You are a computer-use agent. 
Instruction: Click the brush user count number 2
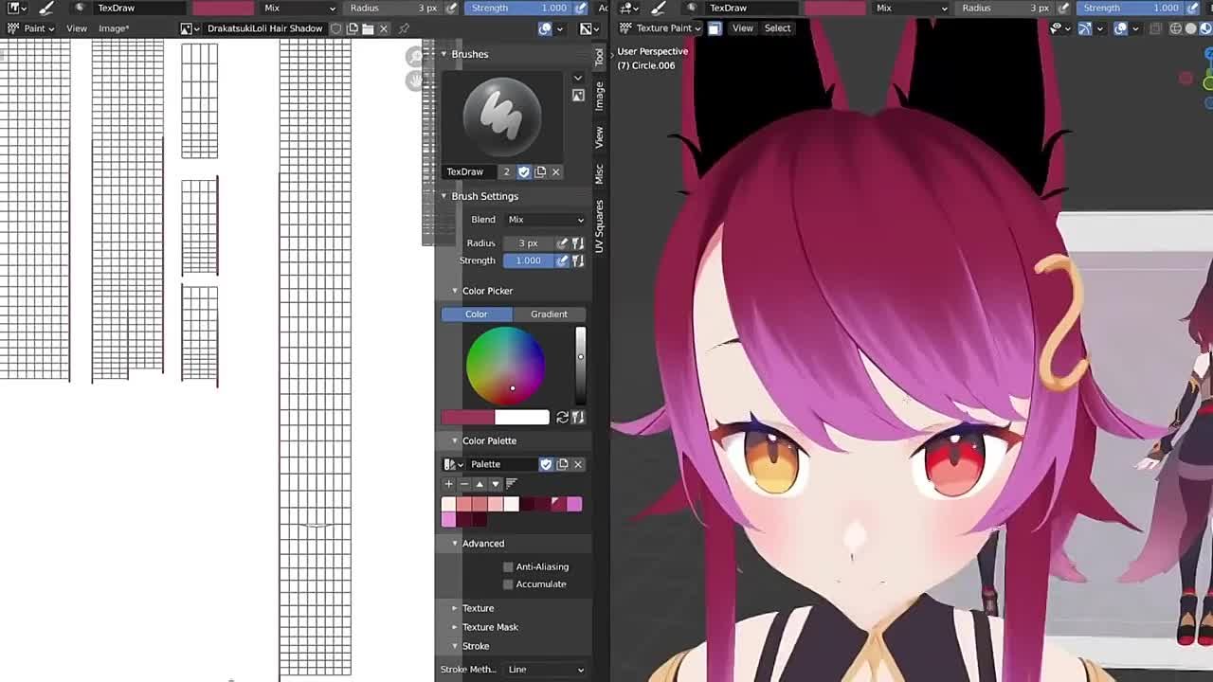coord(507,171)
